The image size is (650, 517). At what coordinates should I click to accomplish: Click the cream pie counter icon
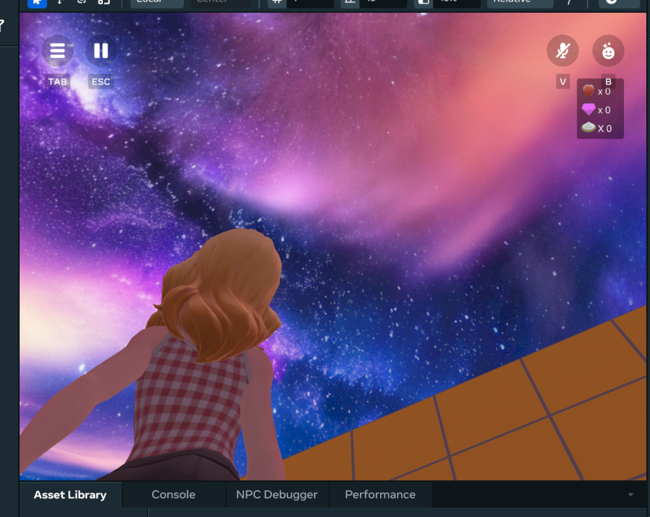coord(588,128)
